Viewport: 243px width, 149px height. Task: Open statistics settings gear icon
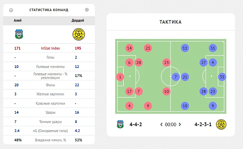[x=87, y=10]
